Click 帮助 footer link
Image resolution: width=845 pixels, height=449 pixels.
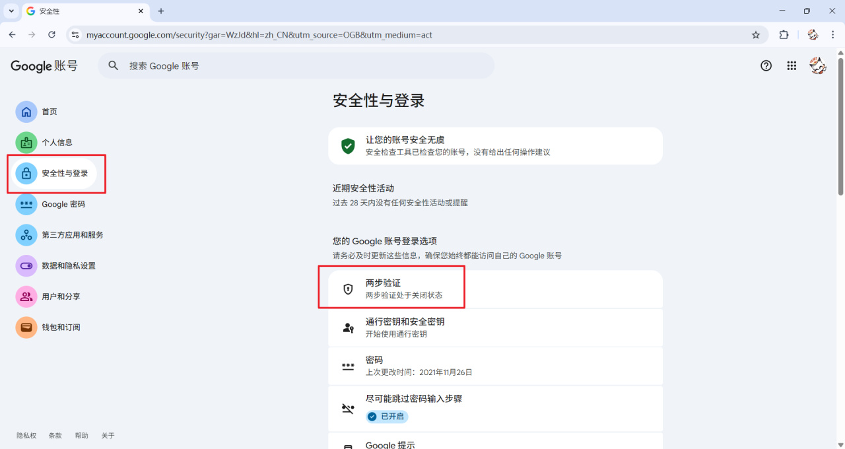pyautogui.click(x=82, y=436)
